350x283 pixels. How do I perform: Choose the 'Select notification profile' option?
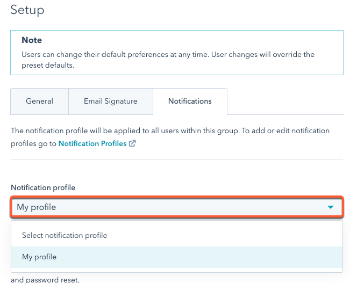coord(65,235)
